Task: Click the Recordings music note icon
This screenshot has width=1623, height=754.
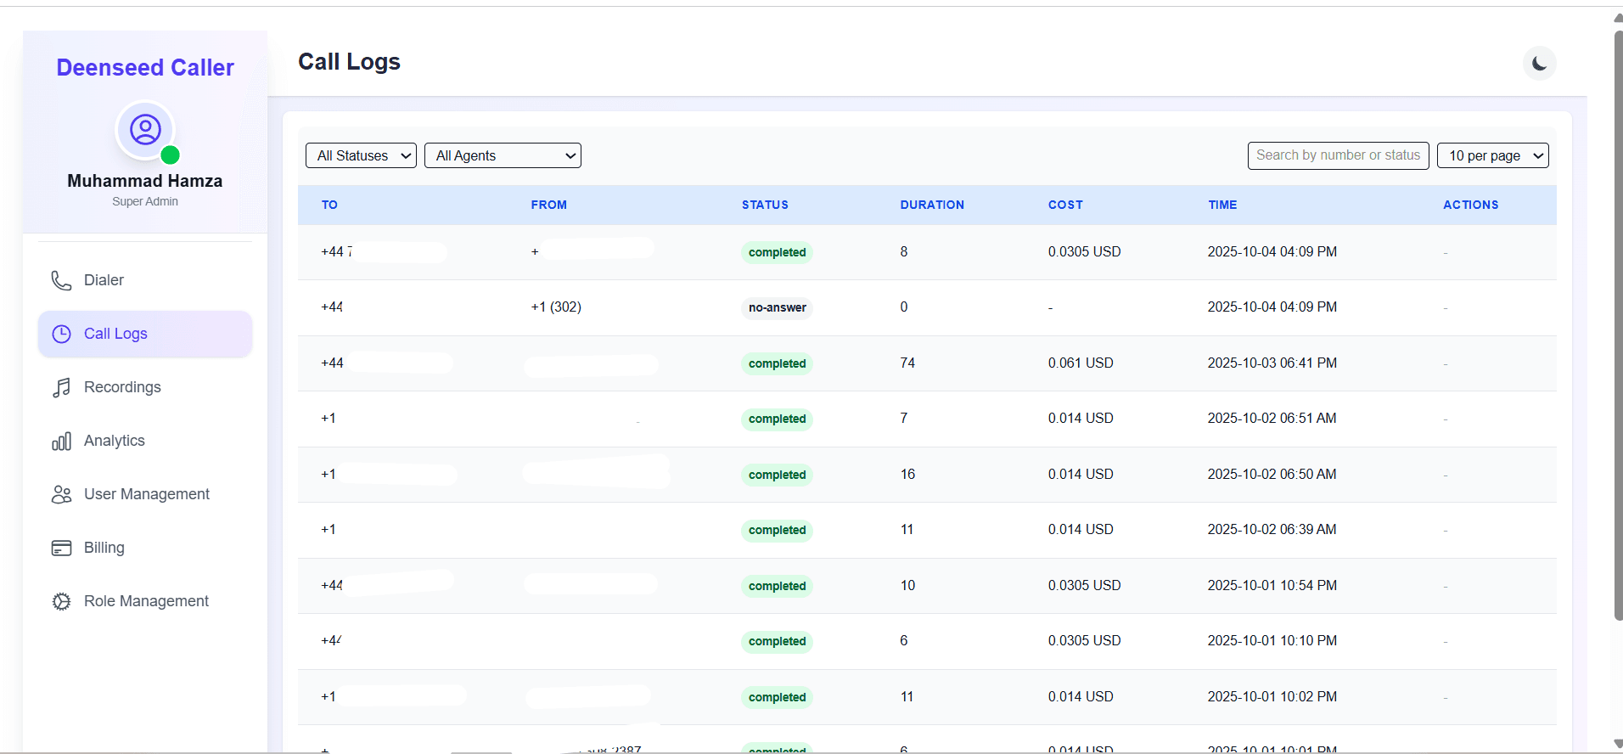Action: [61, 387]
